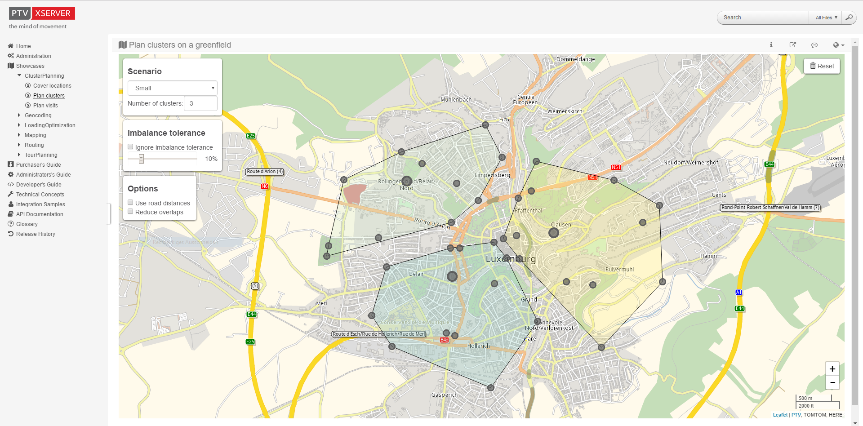Check the Use road distances option

tap(130, 203)
